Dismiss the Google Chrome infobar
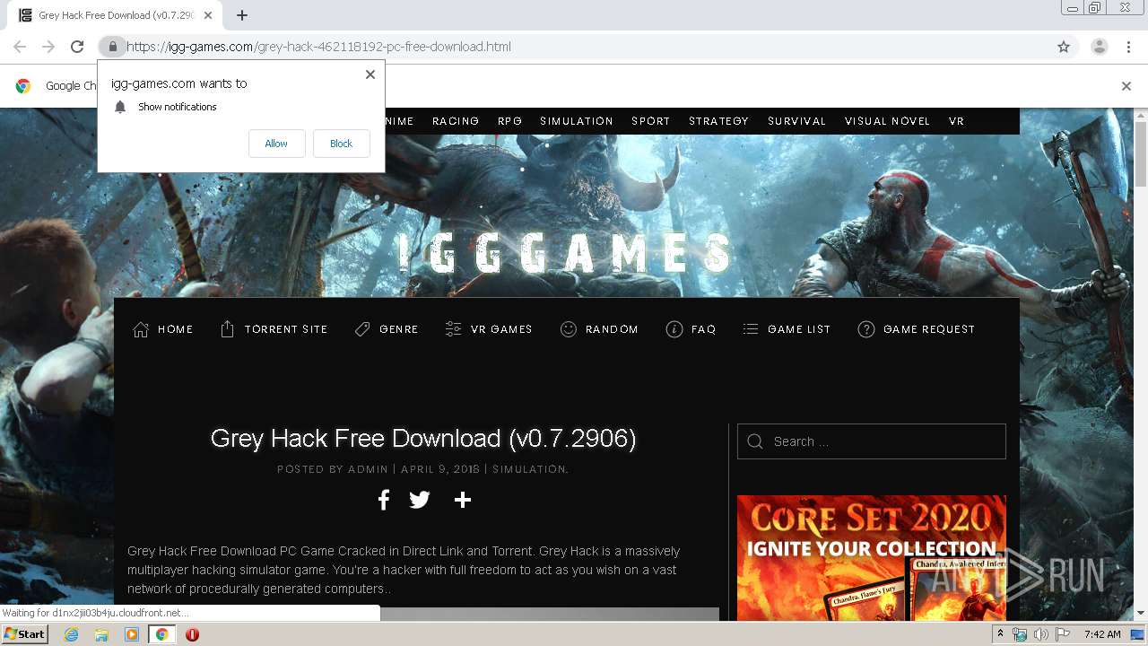Viewport: 1148px width, 646px height. (1126, 86)
